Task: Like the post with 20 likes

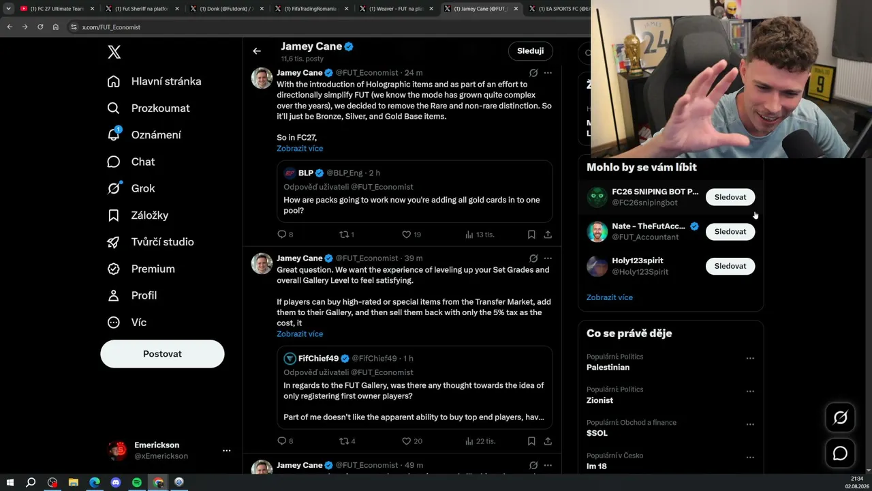Action: click(406, 441)
